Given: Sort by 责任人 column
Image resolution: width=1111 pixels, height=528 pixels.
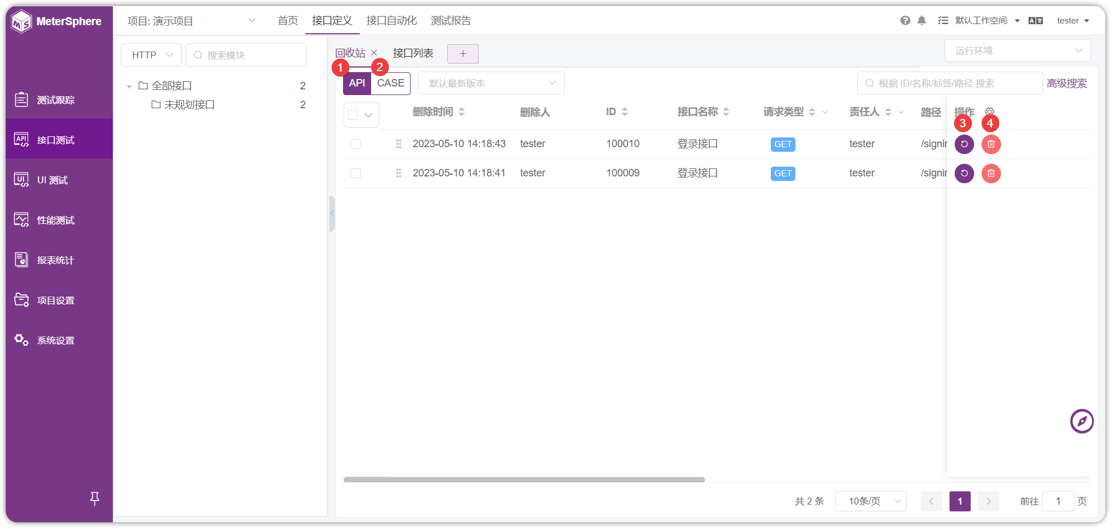Looking at the screenshot, I should click(888, 112).
